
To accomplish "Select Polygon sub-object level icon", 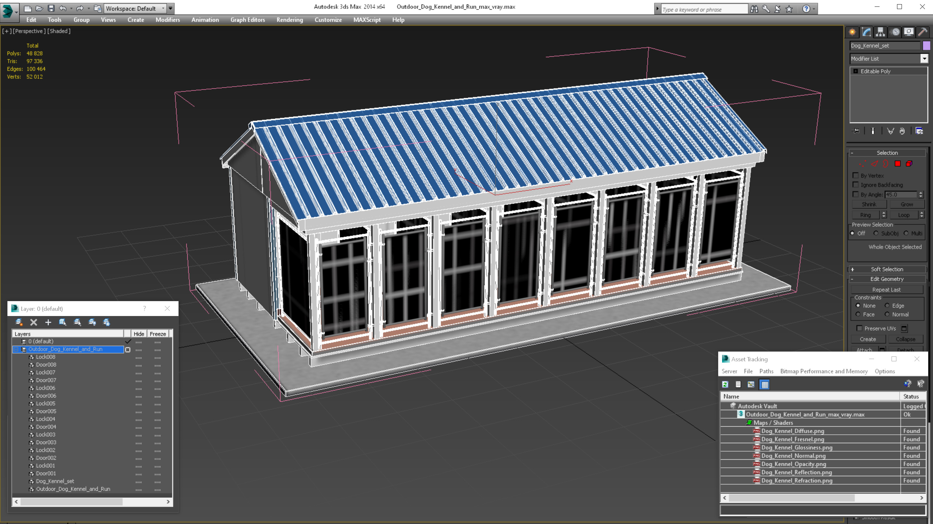I will point(897,164).
